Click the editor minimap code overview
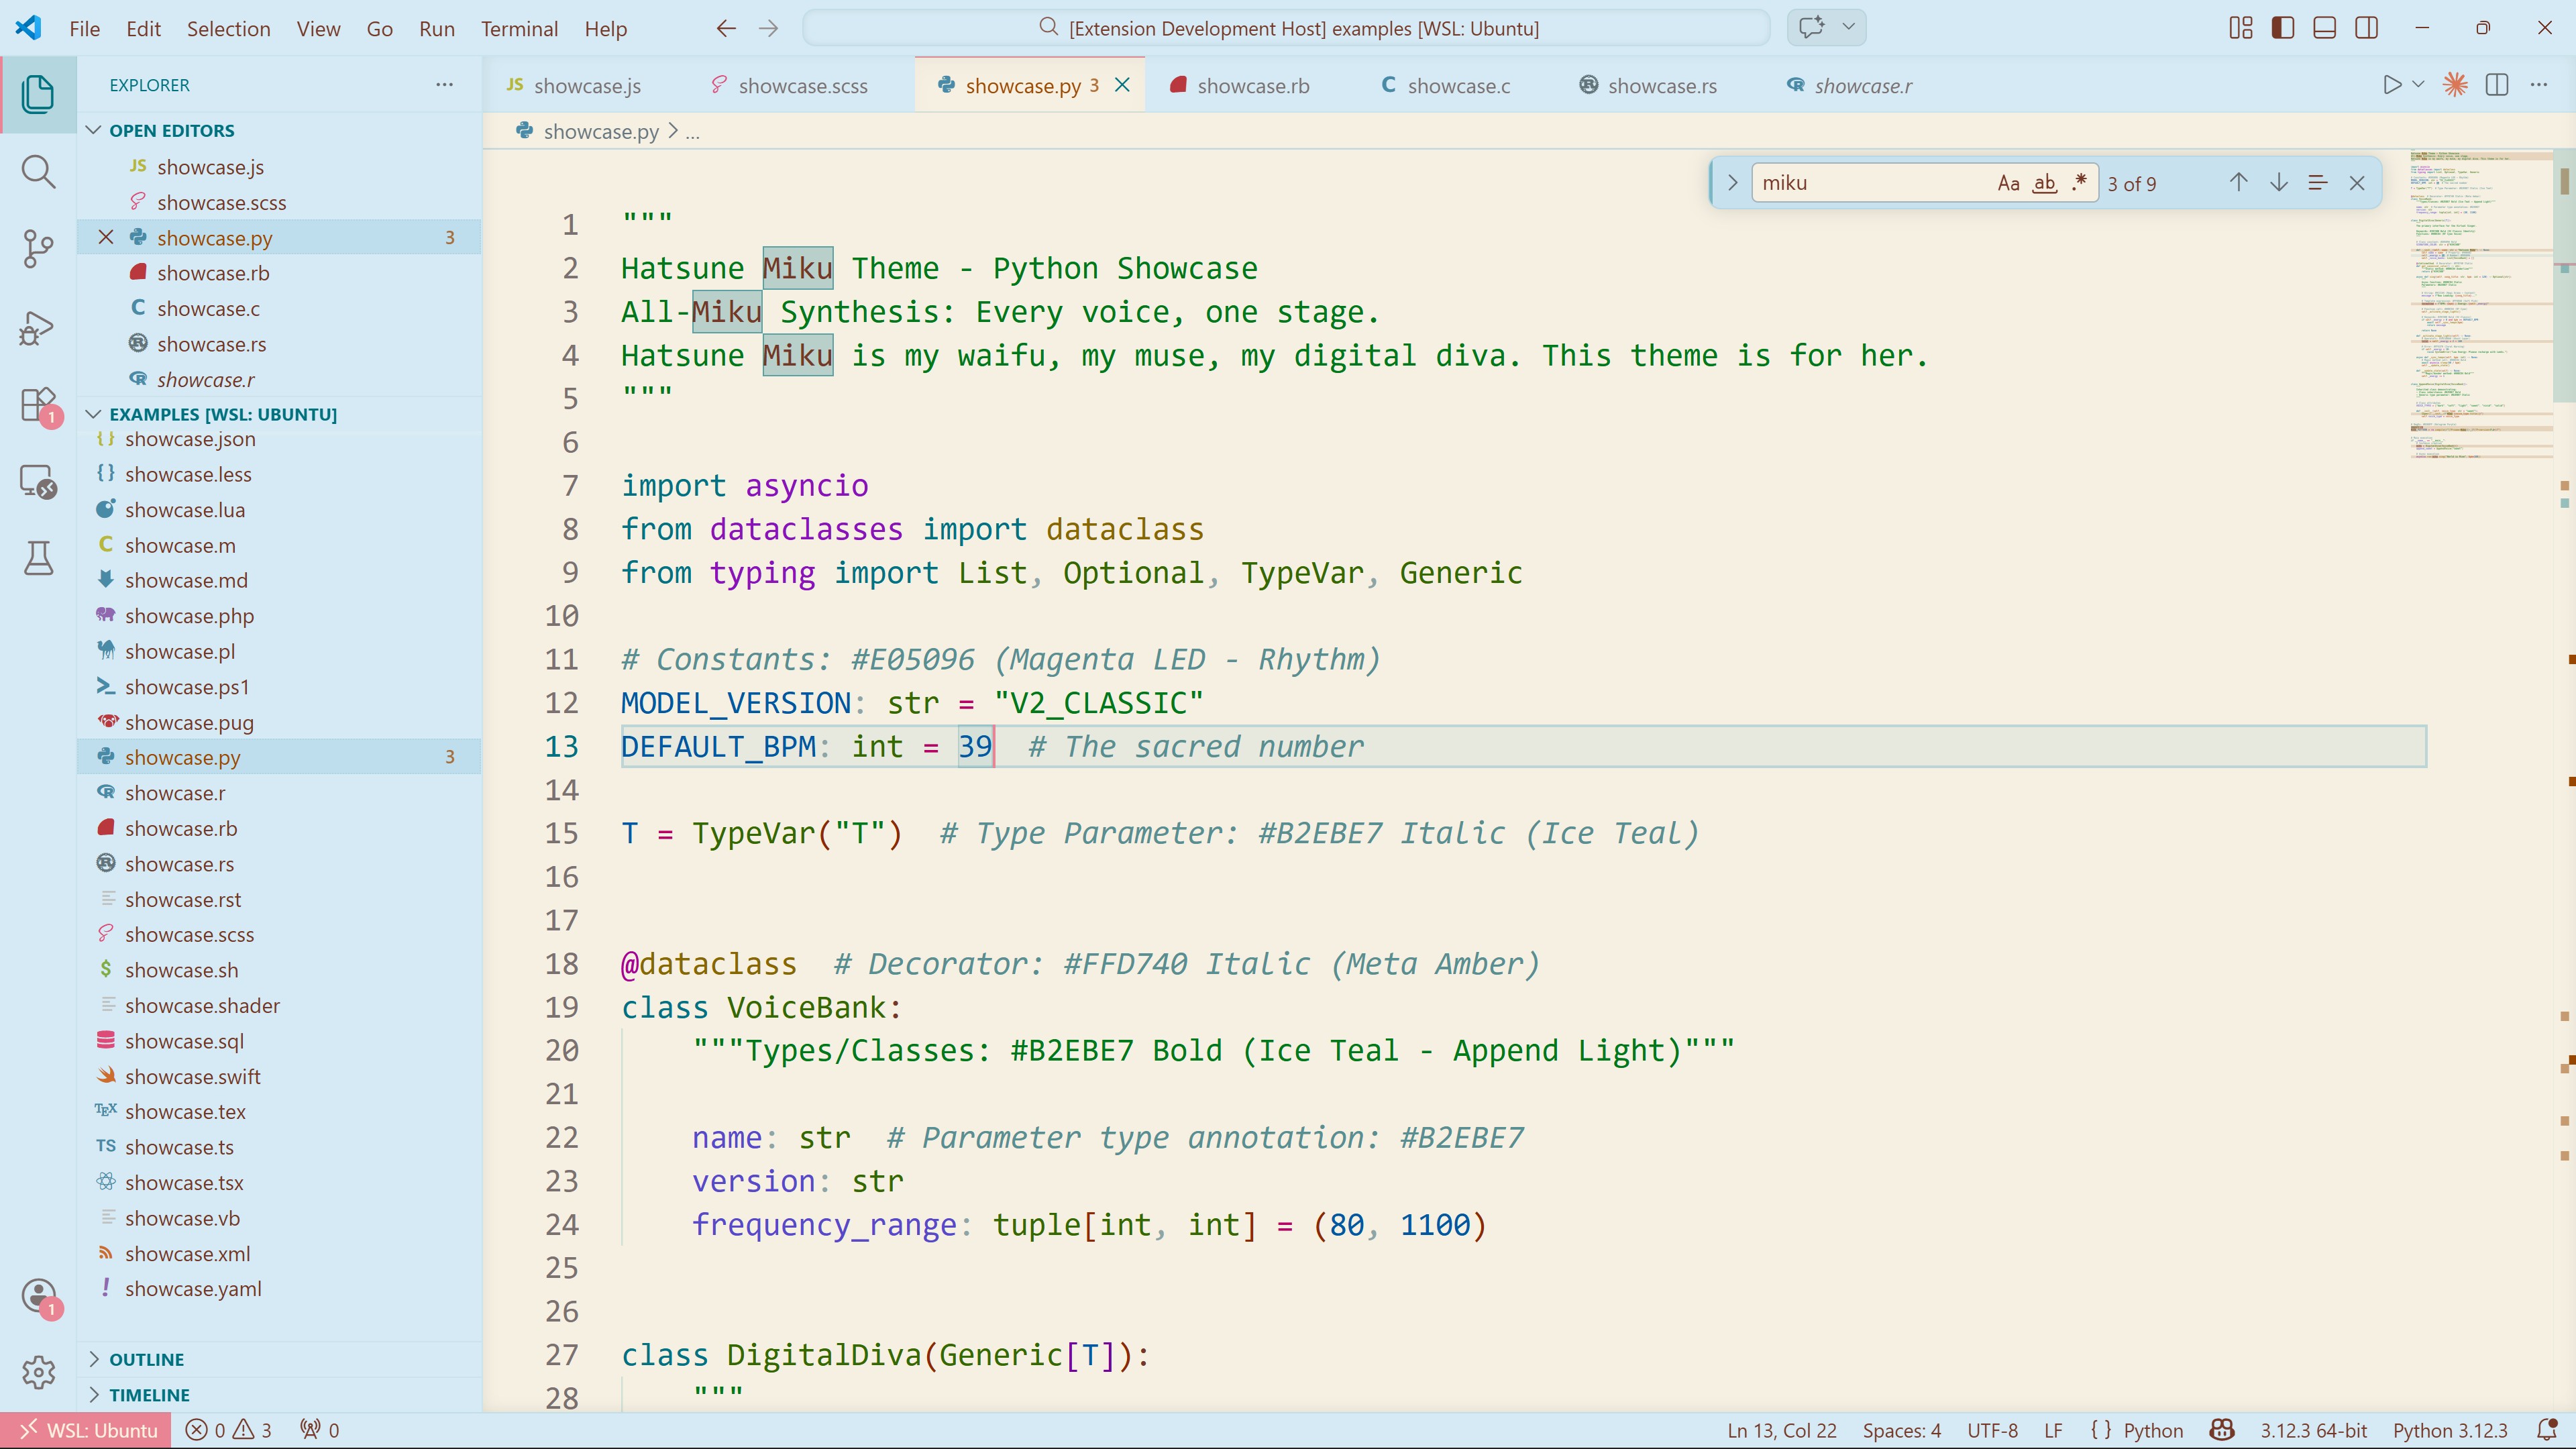This screenshot has height=1449, width=2576. coord(2480,300)
